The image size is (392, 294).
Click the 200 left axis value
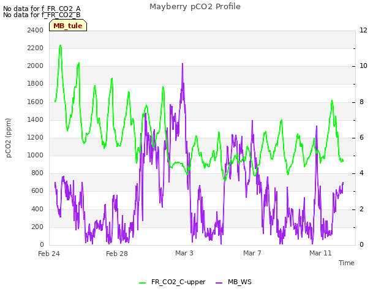[x=37, y=227]
